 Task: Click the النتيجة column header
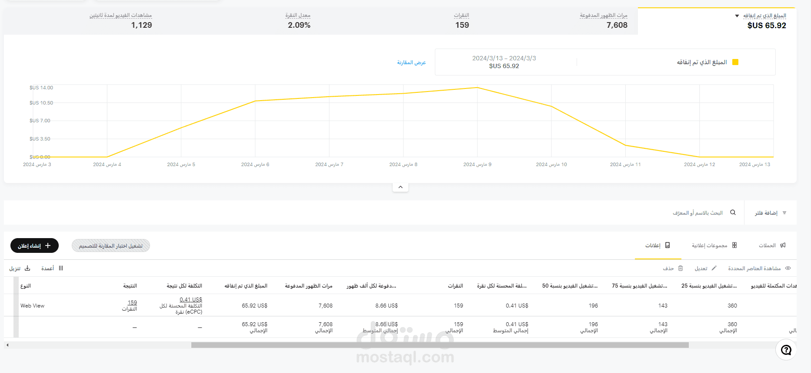[130, 286]
